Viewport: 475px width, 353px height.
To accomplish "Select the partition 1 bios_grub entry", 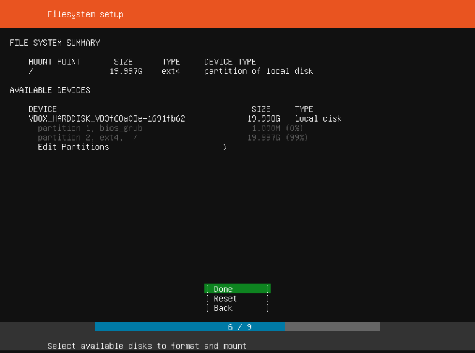I will pyautogui.click(x=90, y=128).
